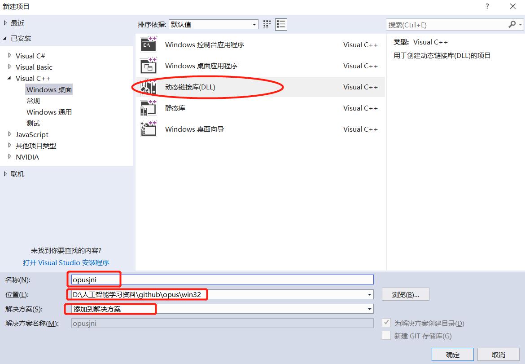This screenshot has width=525, height=364.
Task: Open the 排序依据 默认值 dropdown
Action: pyautogui.click(x=214, y=24)
